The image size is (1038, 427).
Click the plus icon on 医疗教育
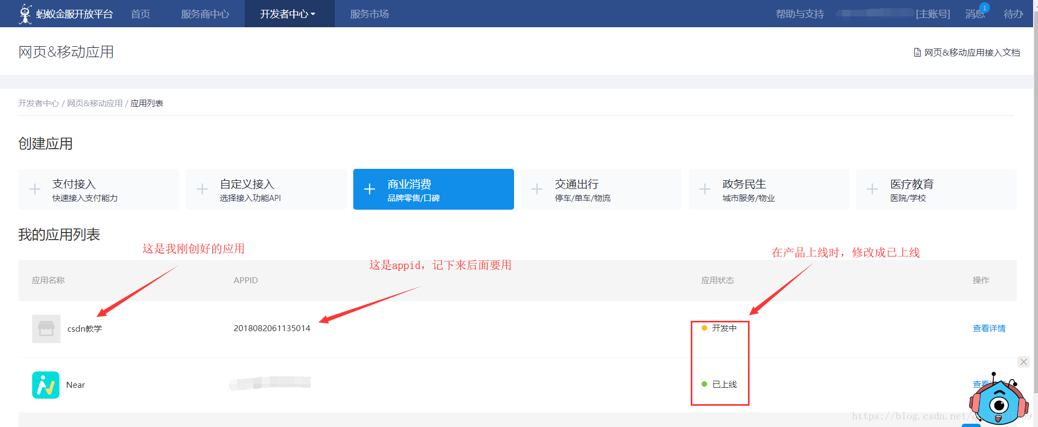[x=872, y=189]
